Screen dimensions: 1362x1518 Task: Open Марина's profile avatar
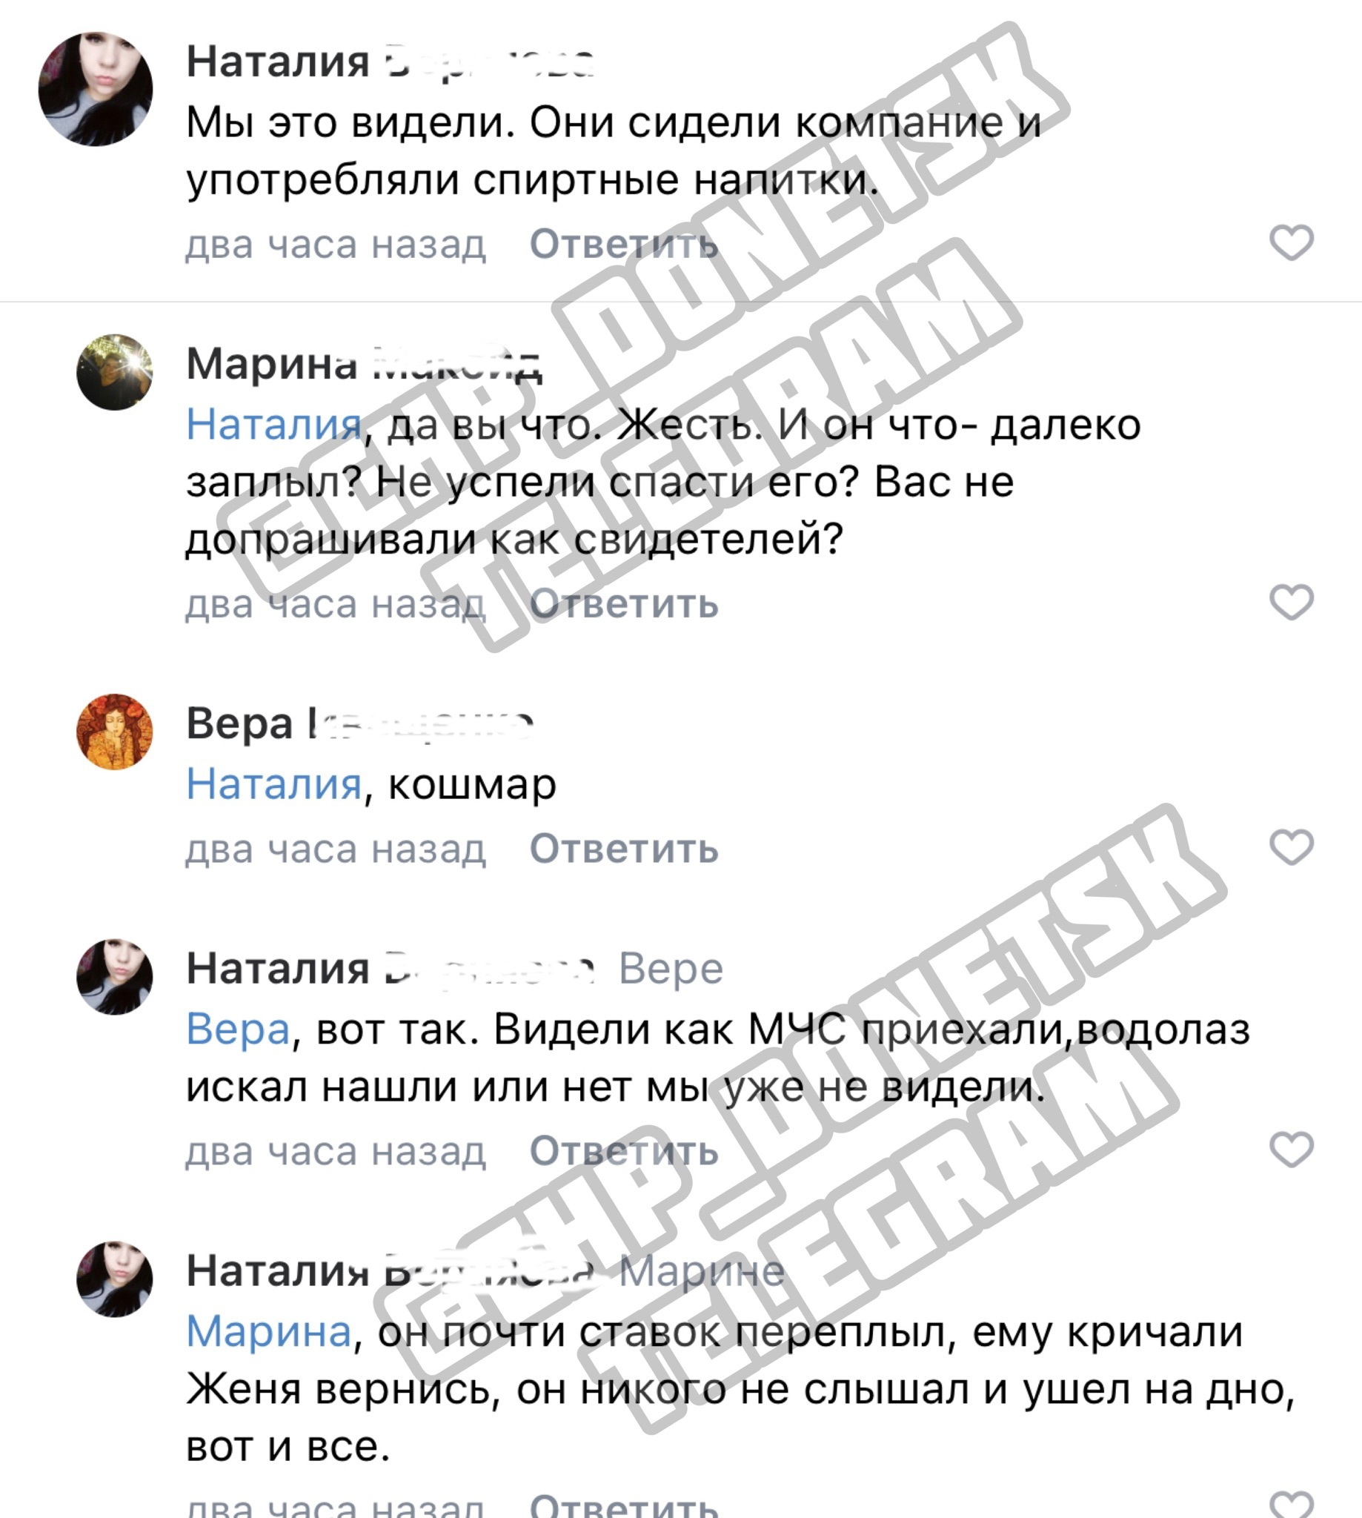115,371
